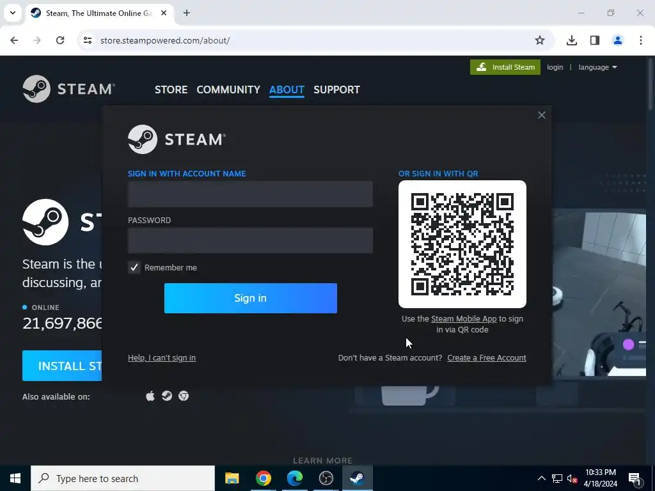Follow the Steam Mobile App link
The width and height of the screenshot is (655, 491).
coord(464,319)
